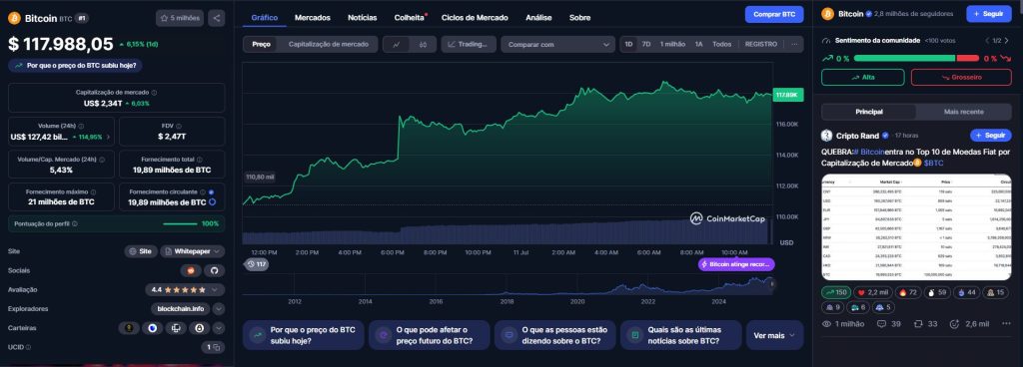Vote Grosseiro bearish sentiment
Screen dimensions: 1023x367
(962, 77)
